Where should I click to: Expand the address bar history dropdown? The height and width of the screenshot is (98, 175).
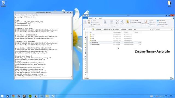tap(151, 29)
